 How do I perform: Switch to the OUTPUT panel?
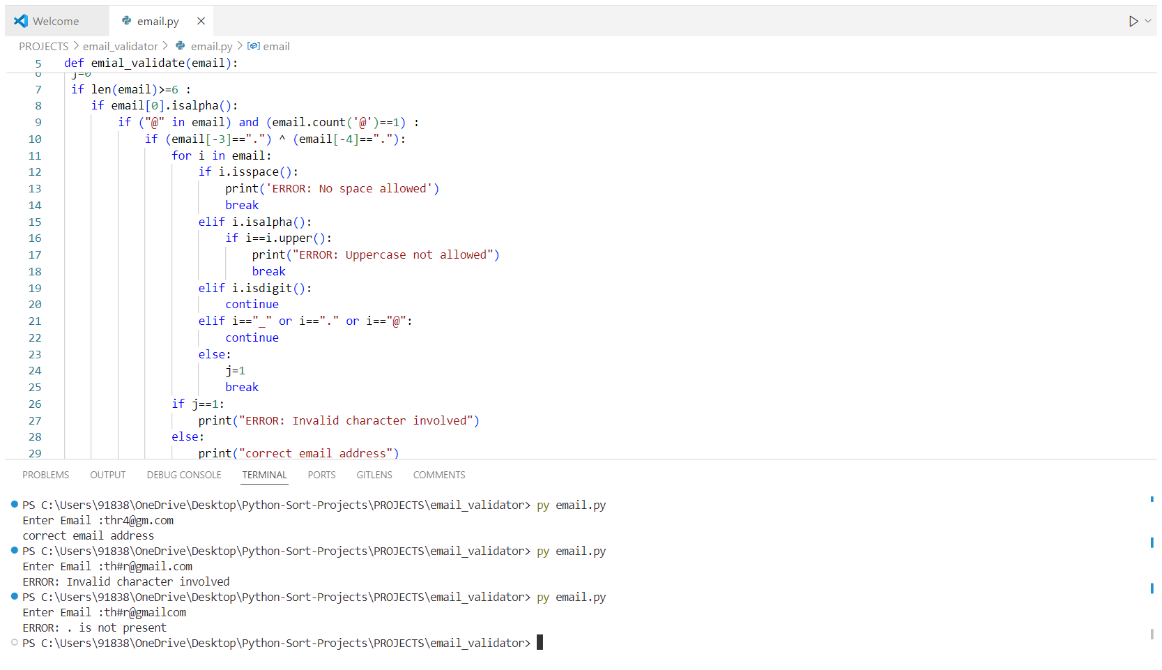108,475
